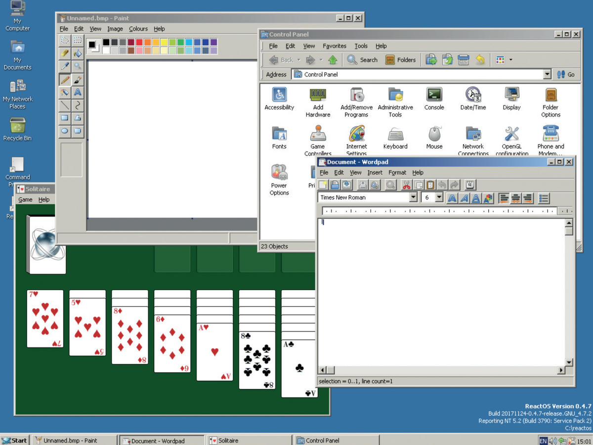
Task: Choose the Airbrush tool in Paint
Action: [x=65, y=93]
